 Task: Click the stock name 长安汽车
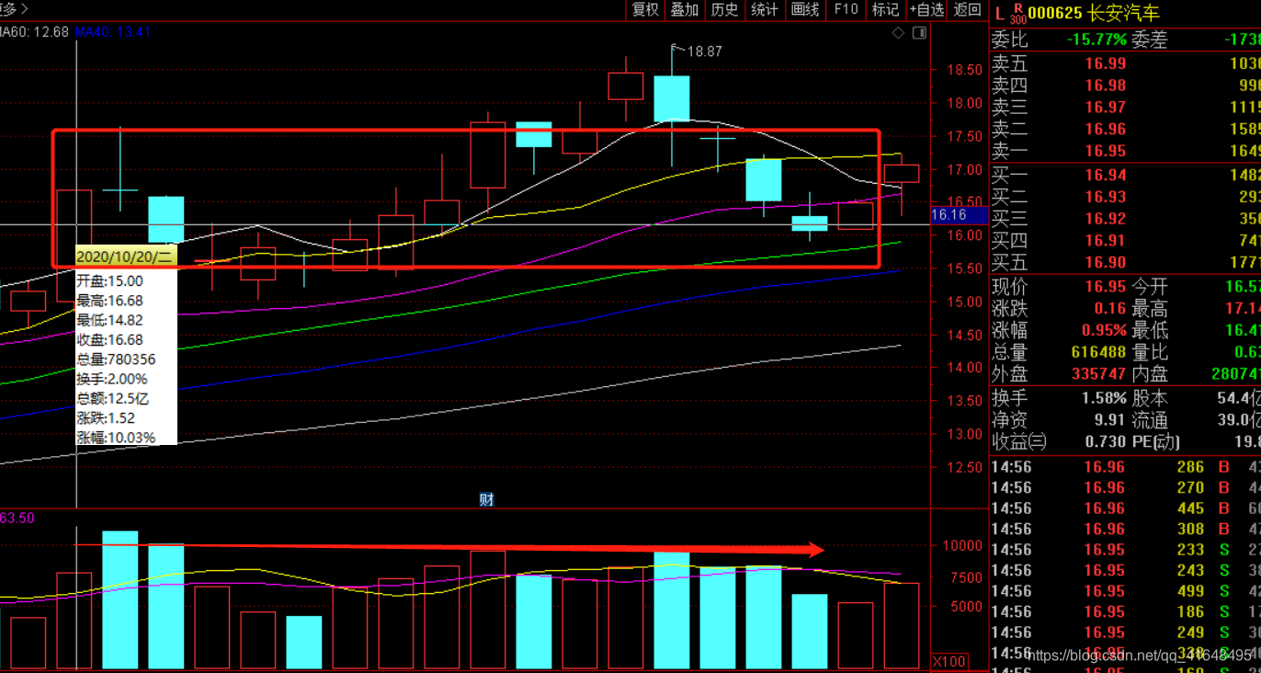coord(1123,13)
